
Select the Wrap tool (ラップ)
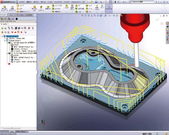(89, 5)
